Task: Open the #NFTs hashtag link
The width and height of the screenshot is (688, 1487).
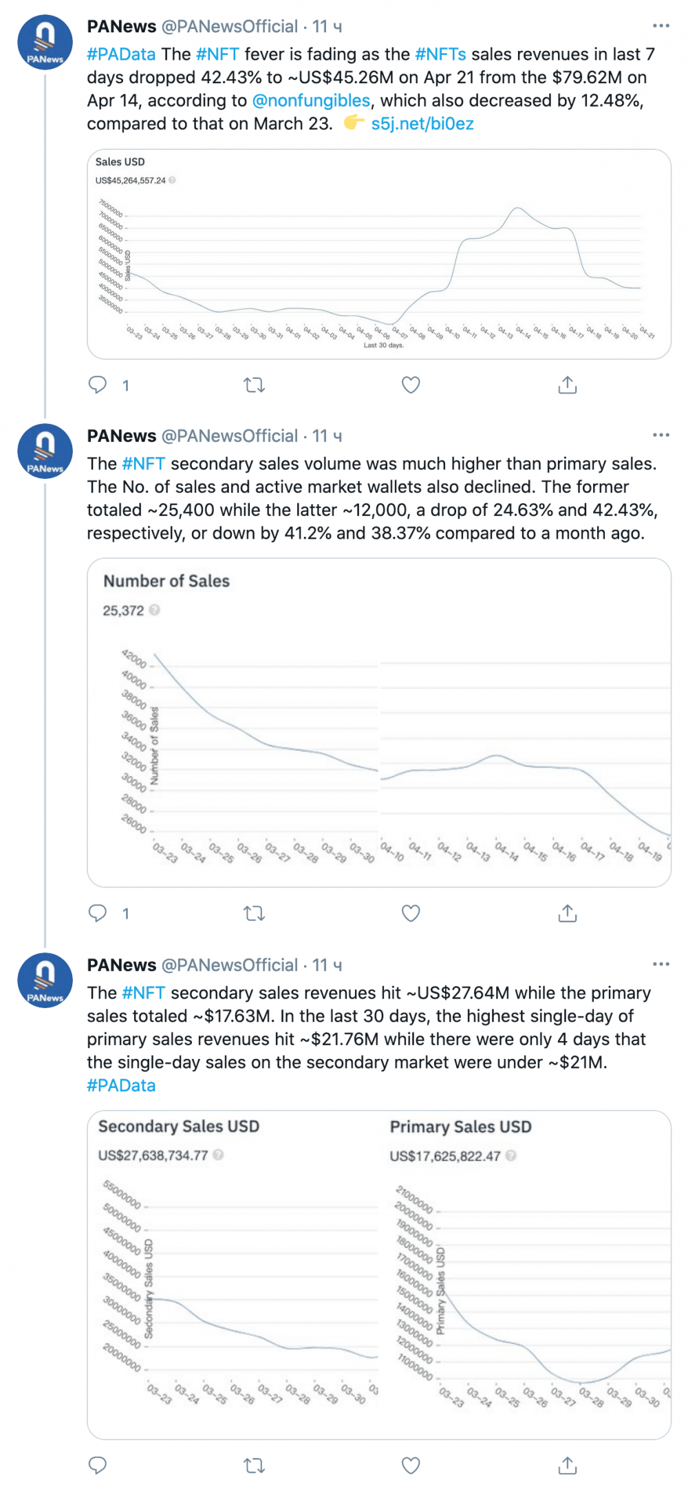Action: coord(441,54)
